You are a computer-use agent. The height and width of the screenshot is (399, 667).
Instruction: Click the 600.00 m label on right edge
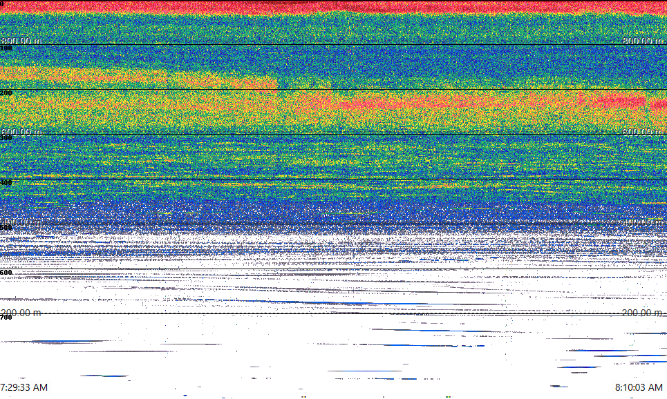tap(643, 132)
